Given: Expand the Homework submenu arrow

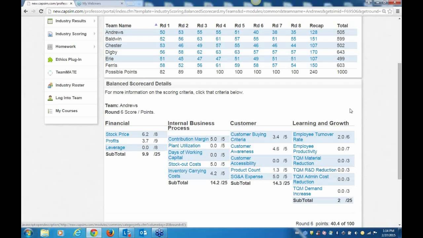Looking at the screenshot, I should (x=94, y=47).
